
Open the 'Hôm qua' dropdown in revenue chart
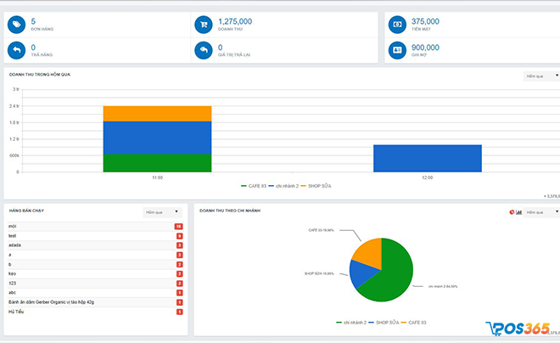tap(542, 76)
